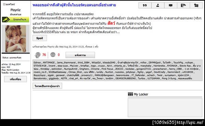Click liker name NurGot
Image resolution: width=205 pixels, height=126 pixels.
point(109,72)
